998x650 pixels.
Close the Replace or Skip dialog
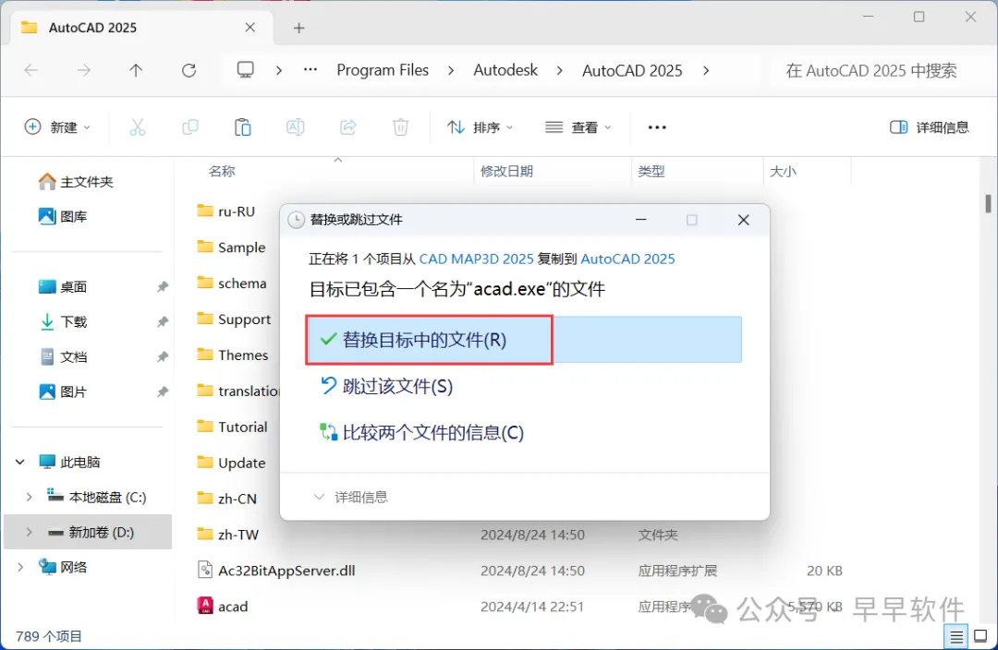743,220
